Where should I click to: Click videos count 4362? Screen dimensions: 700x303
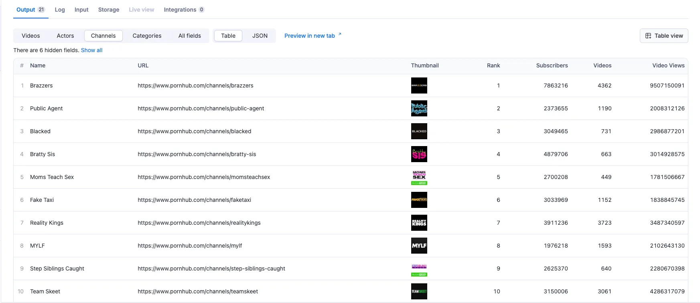coord(605,85)
